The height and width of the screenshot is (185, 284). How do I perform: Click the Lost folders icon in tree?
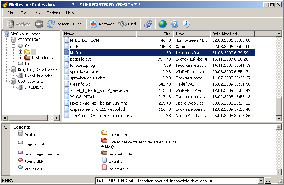27,58
